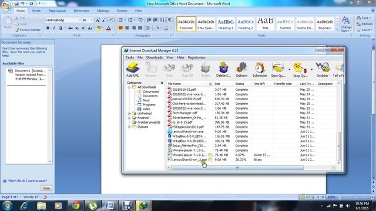Toggle superscript formatting in Word
The height and width of the screenshot is (211, 376).
pos(83,28)
